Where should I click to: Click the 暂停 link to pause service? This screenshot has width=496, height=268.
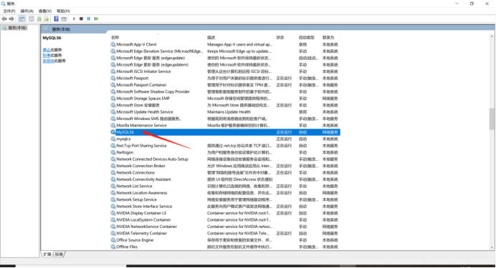46,55
